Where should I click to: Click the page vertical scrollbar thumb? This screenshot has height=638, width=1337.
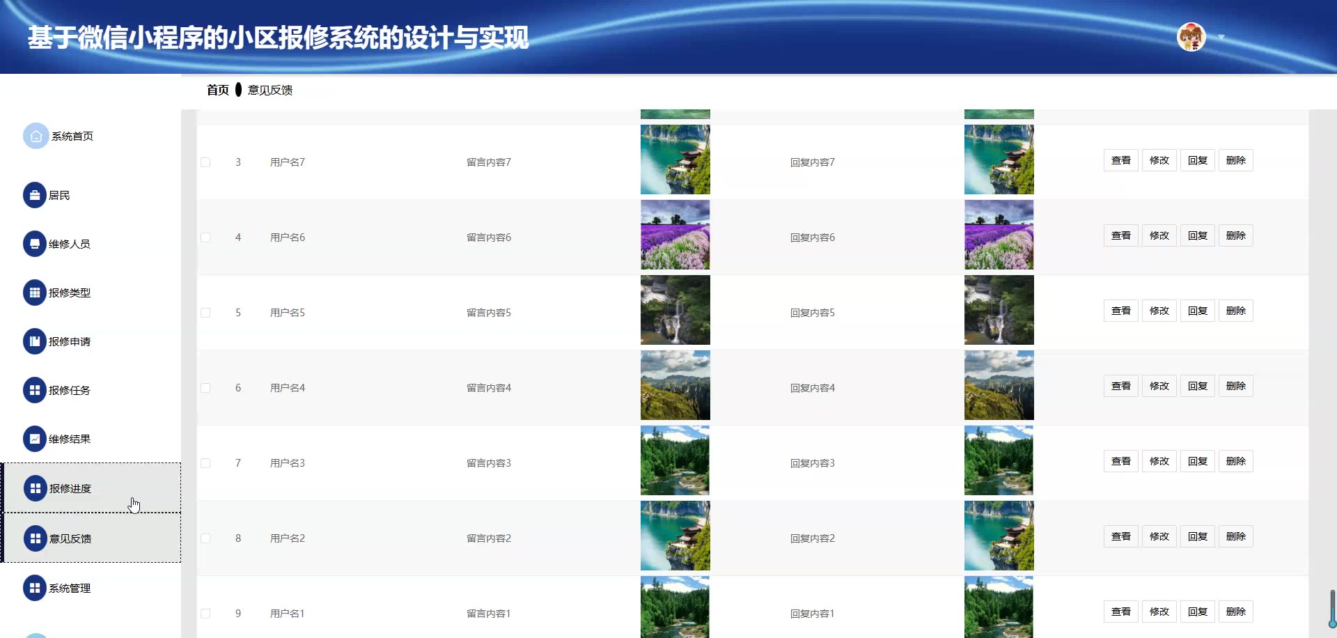tap(1332, 609)
